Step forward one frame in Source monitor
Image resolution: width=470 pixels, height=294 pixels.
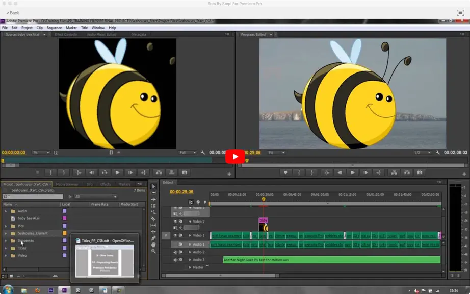(130, 173)
